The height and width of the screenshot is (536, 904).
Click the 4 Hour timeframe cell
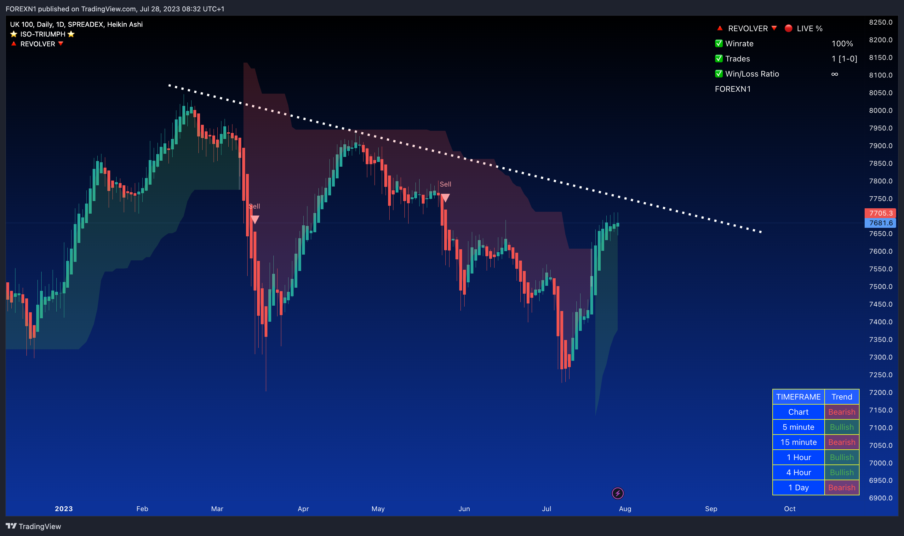tap(798, 472)
